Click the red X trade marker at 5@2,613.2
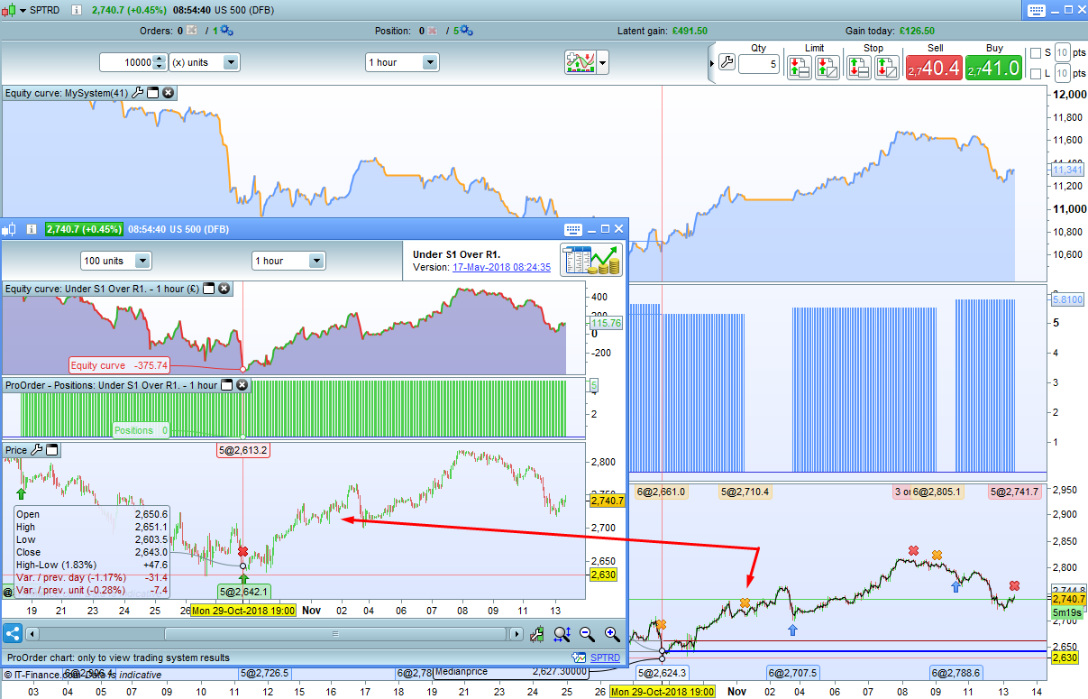The width and height of the screenshot is (1088, 699). (242, 552)
